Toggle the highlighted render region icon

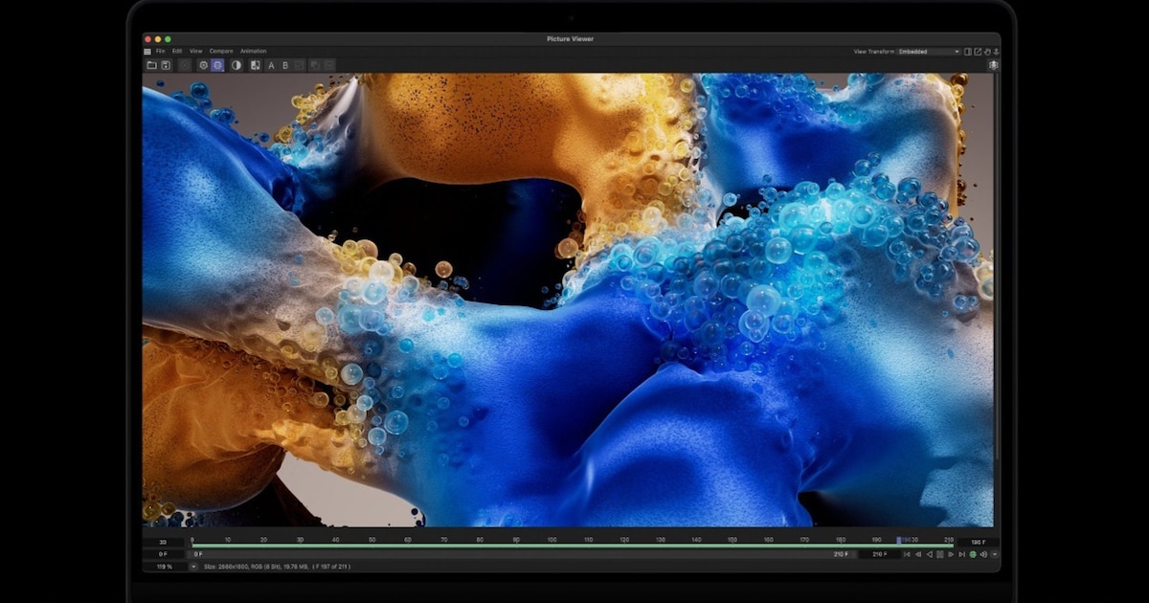(217, 65)
